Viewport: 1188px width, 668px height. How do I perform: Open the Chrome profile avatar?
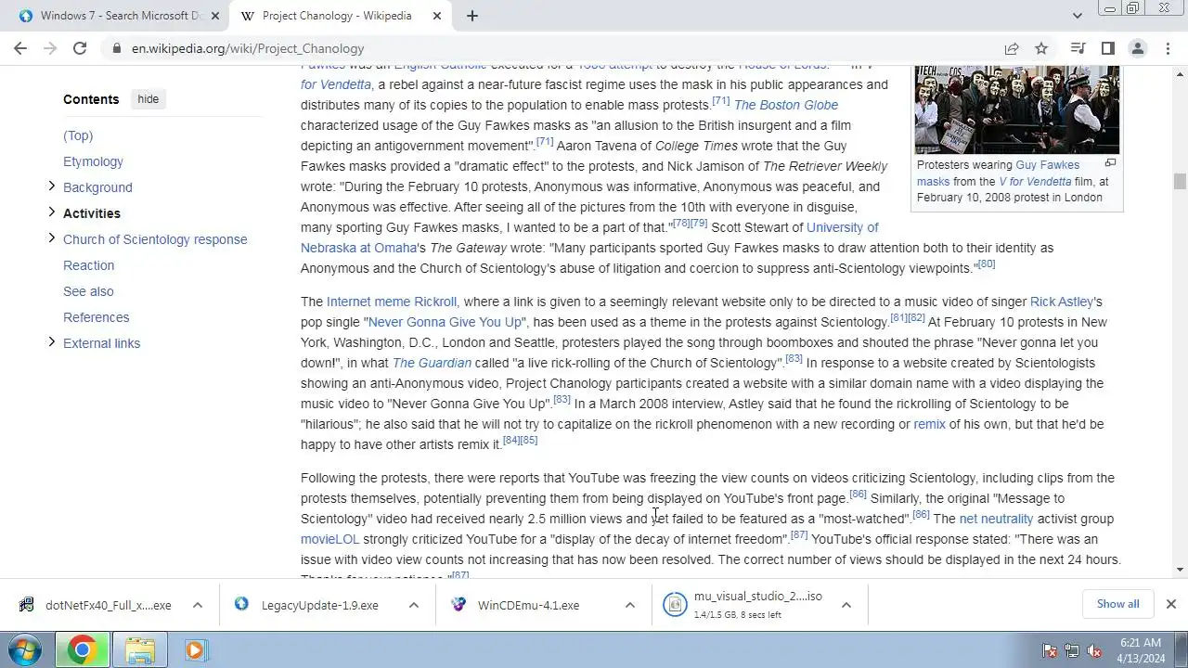click(1137, 48)
